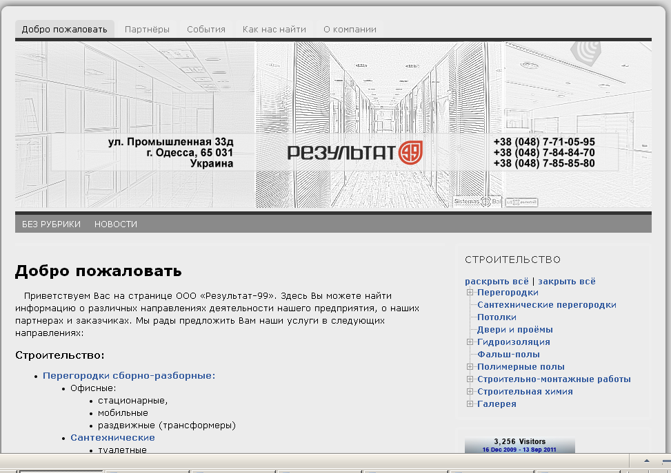Open the Сантехнические перегородки link
The image size is (671, 473).
tap(546, 305)
